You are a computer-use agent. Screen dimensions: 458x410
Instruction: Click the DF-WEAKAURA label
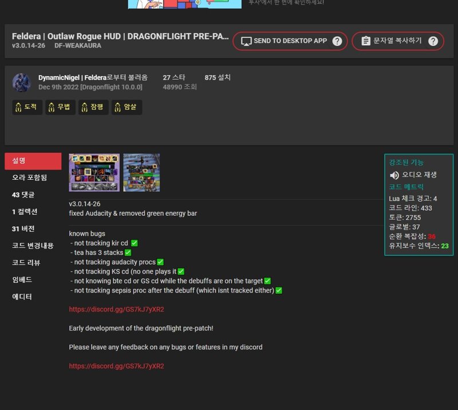point(78,46)
